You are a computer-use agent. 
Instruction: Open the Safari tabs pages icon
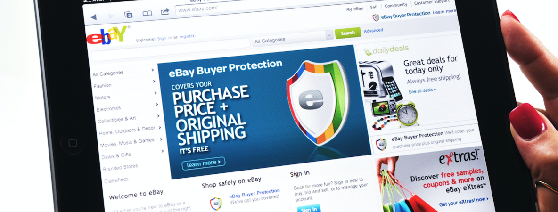(129, 15)
